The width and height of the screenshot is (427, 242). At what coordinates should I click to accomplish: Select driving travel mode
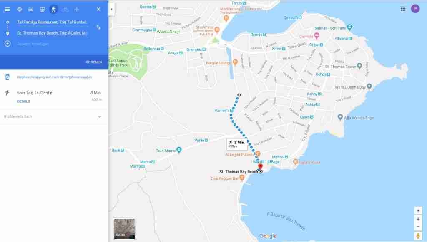point(31,9)
